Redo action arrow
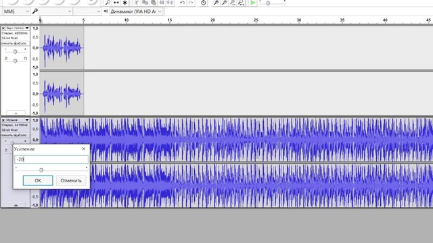 (x=191, y=3)
